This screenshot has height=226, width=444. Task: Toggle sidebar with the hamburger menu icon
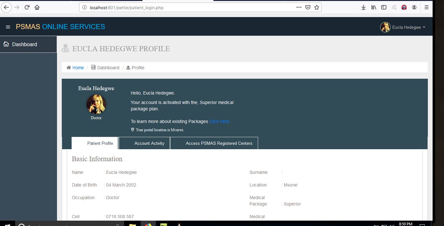(8, 27)
